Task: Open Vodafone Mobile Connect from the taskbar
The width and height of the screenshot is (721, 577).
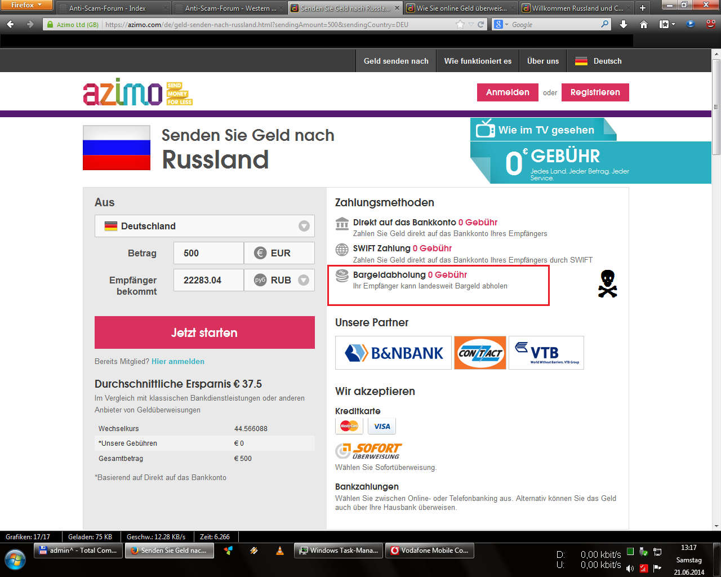Action: click(430, 551)
